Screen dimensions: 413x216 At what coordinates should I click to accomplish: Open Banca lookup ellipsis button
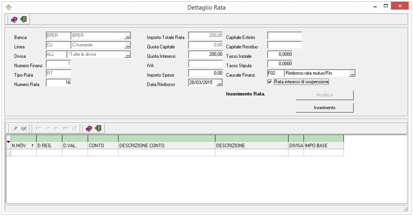128,36
